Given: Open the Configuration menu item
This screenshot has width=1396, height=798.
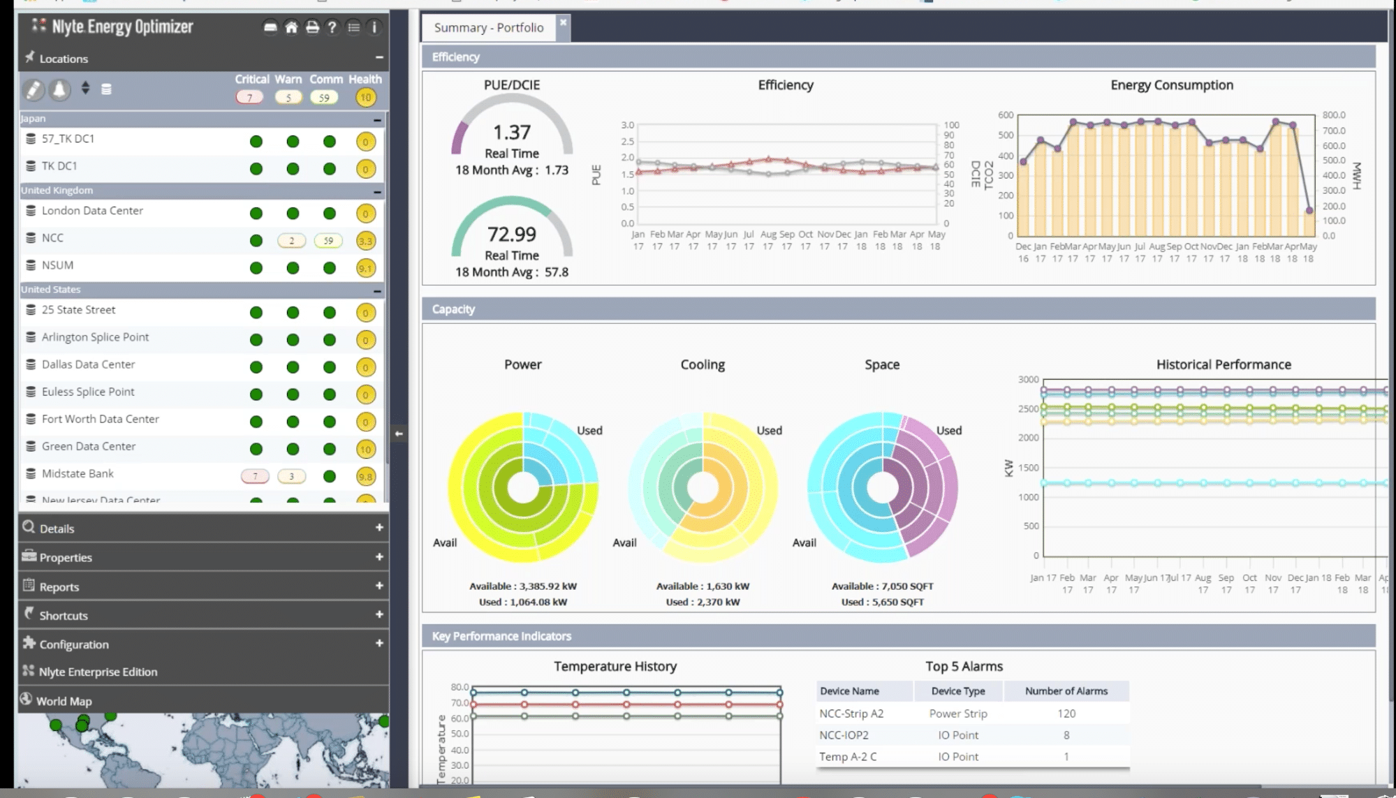Looking at the screenshot, I should point(74,644).
